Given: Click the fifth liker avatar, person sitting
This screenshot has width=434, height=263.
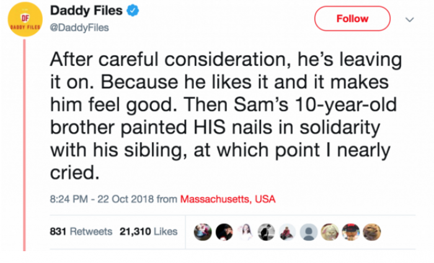Looking at the screenshot, I should (x=288, y=232).
